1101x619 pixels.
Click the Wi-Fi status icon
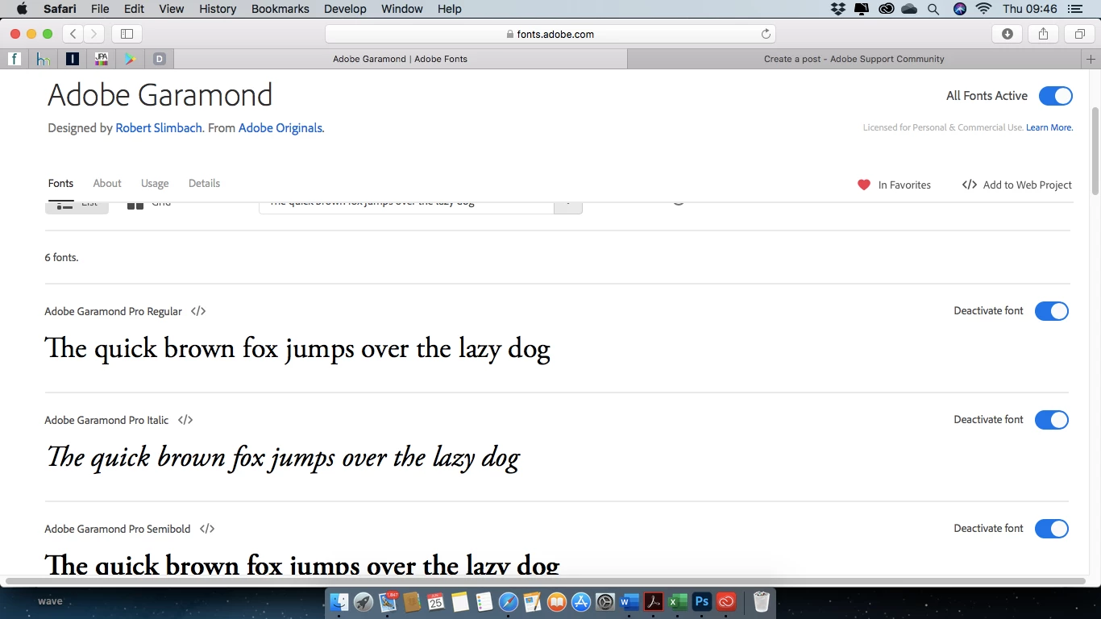[983, 9]
